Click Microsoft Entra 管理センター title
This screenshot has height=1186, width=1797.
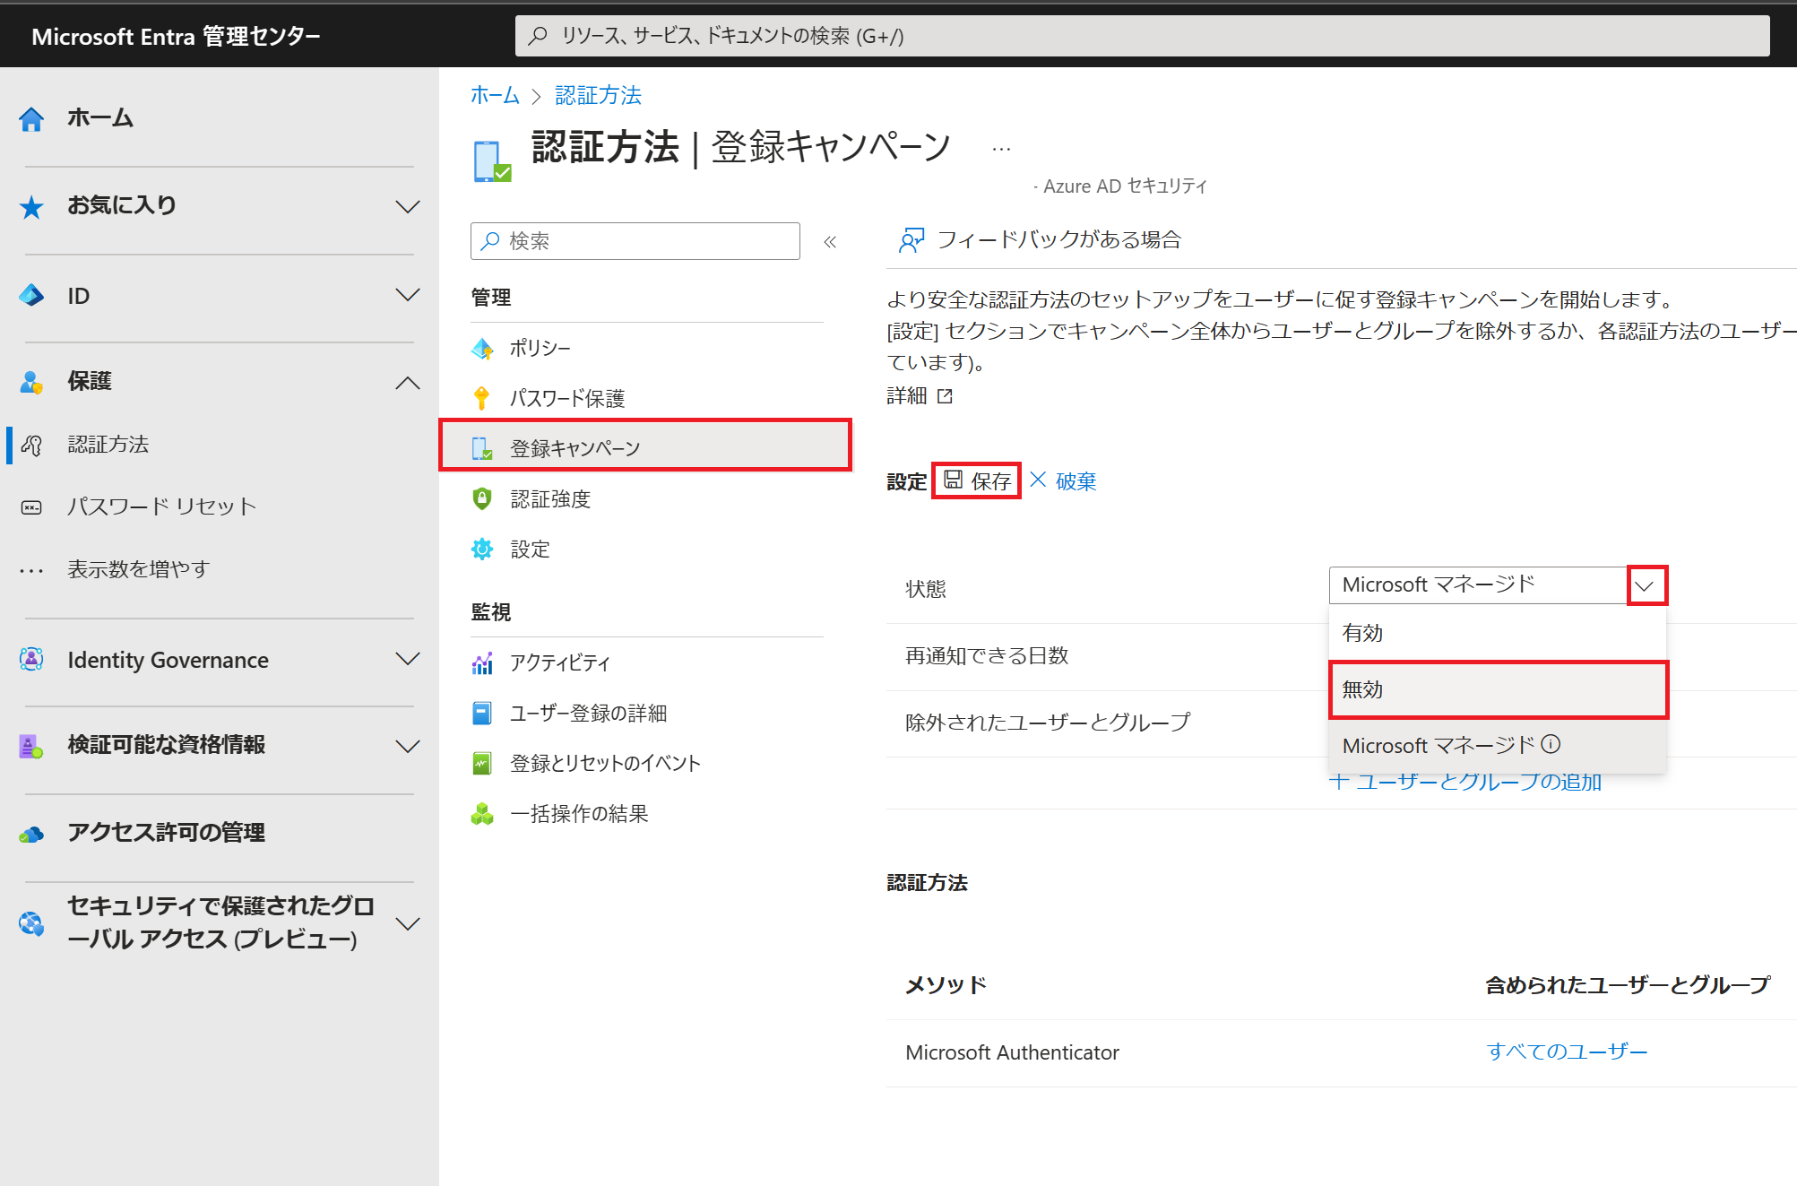[x=176, y=37]
